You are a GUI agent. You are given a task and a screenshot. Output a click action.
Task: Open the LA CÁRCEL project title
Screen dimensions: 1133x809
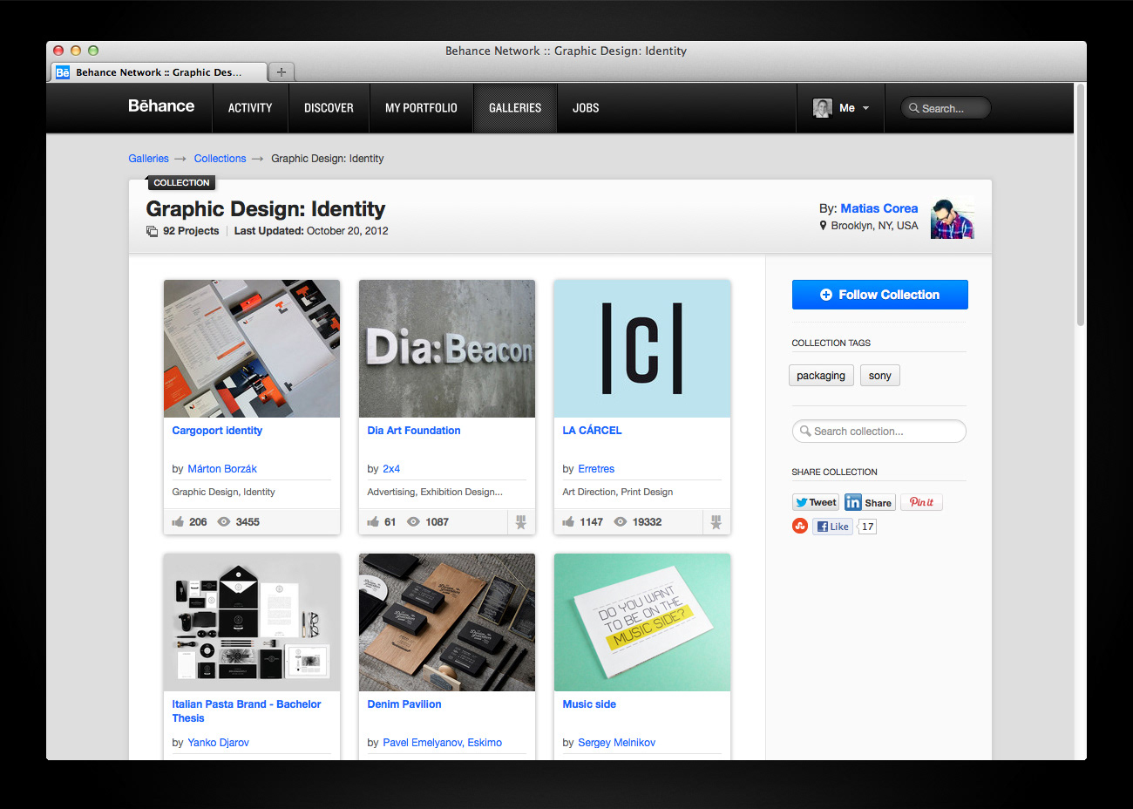point(592,431)
